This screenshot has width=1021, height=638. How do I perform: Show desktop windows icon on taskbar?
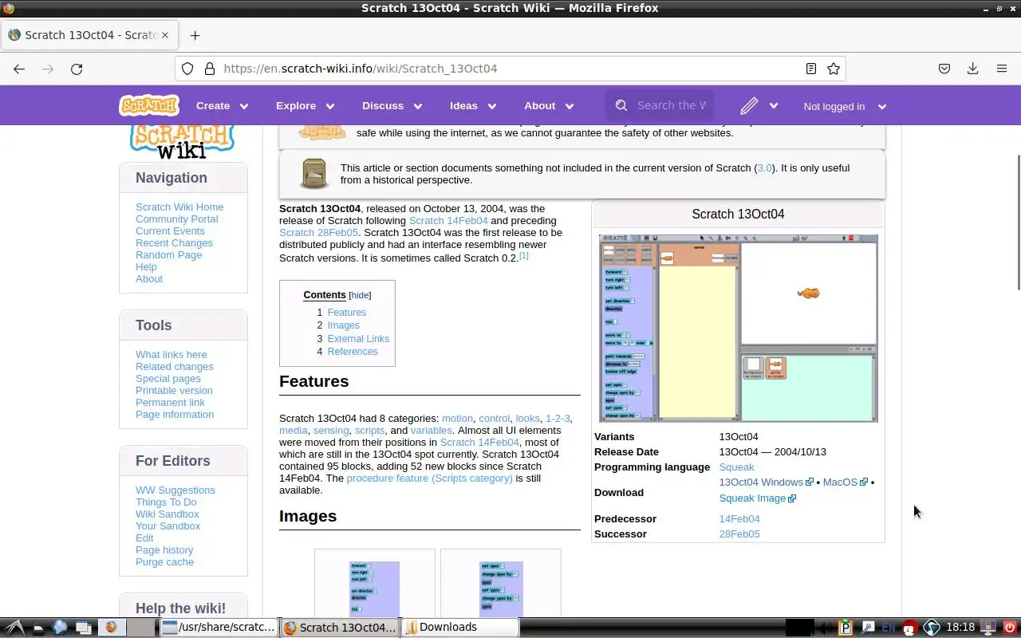point(83,628)
